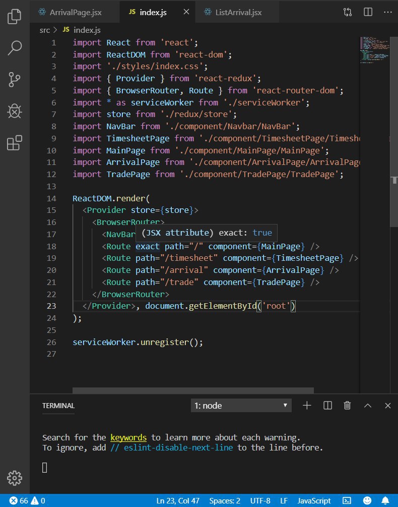Create a new terminal with plus icon
398x507 pixels.
pos(307,405)
